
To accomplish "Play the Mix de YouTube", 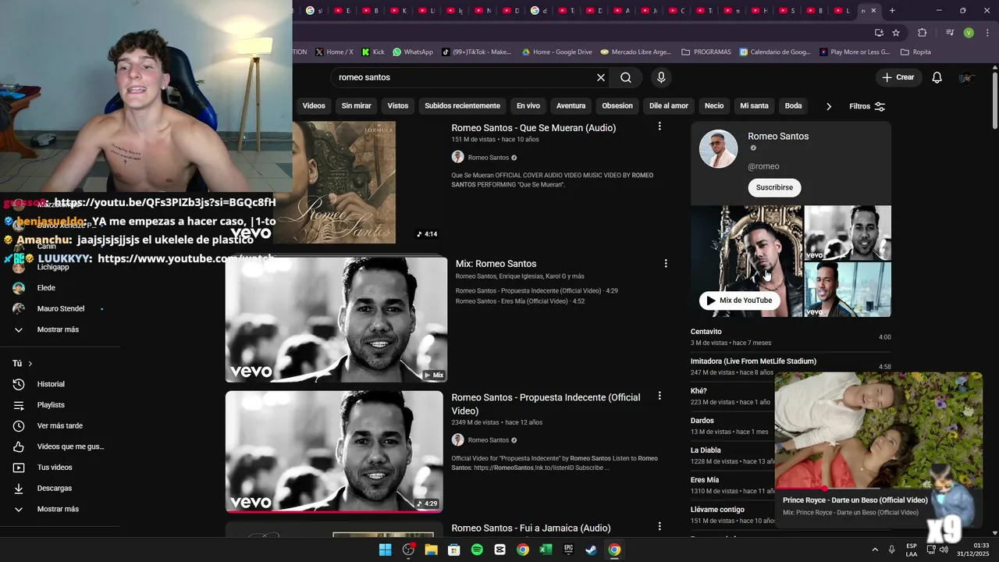I will click(x=739, y=301).
